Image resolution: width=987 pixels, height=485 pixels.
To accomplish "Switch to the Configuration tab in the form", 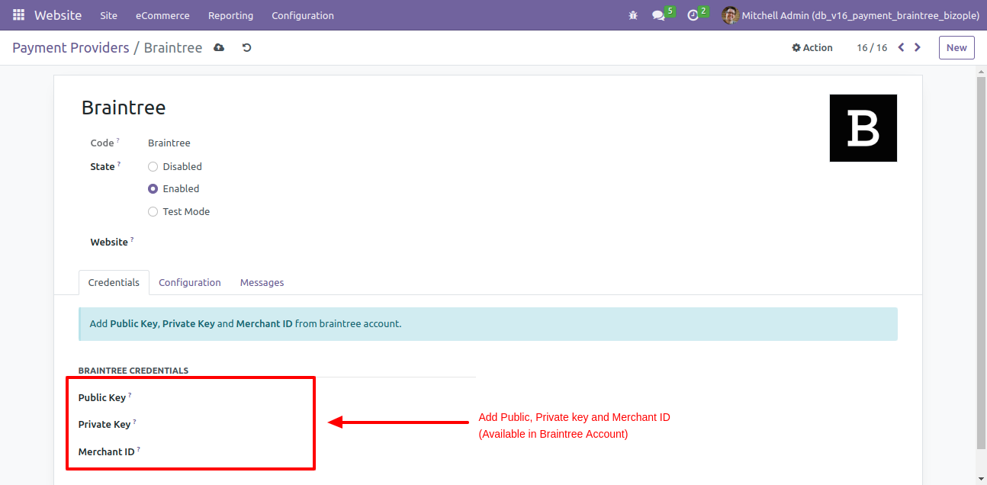I will pyautogui.click(x=190, y=282).
